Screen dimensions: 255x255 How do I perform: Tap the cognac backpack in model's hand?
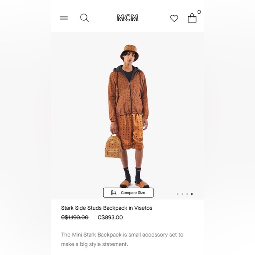coord(113,146)
